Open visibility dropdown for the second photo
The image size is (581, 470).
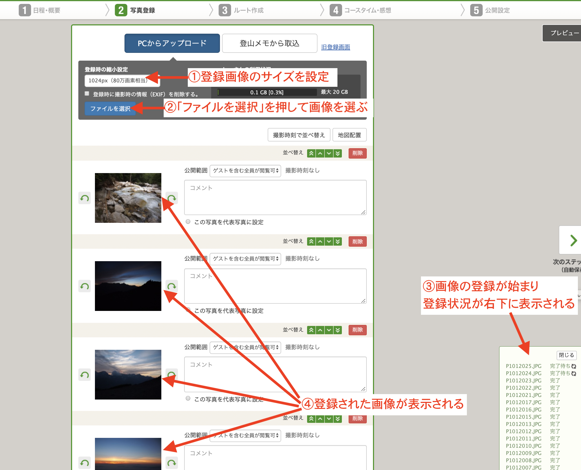[x=245, y=259]
